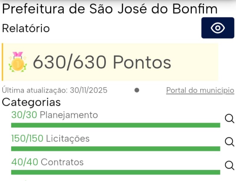
Task: Click the Planejamento green progress bar
Action: (116, 125)
